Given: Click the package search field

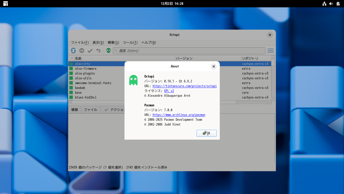Looking at the screenshot, I should coord(189,51).
